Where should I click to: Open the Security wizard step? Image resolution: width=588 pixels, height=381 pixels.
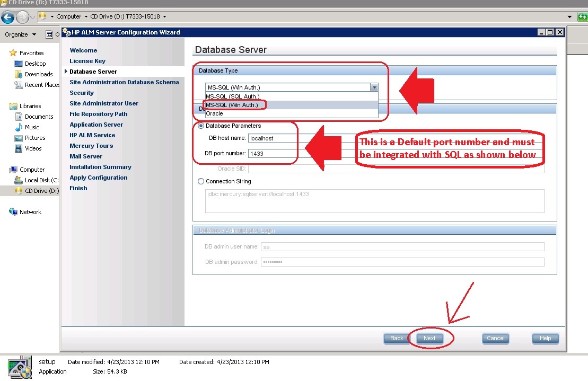81,93
